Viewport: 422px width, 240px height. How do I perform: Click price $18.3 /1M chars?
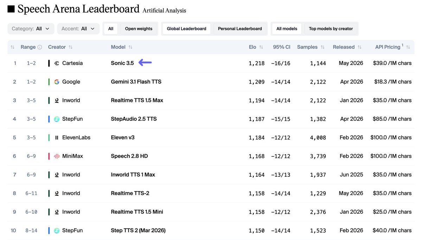pyautogui.click(x=393, y=82)
